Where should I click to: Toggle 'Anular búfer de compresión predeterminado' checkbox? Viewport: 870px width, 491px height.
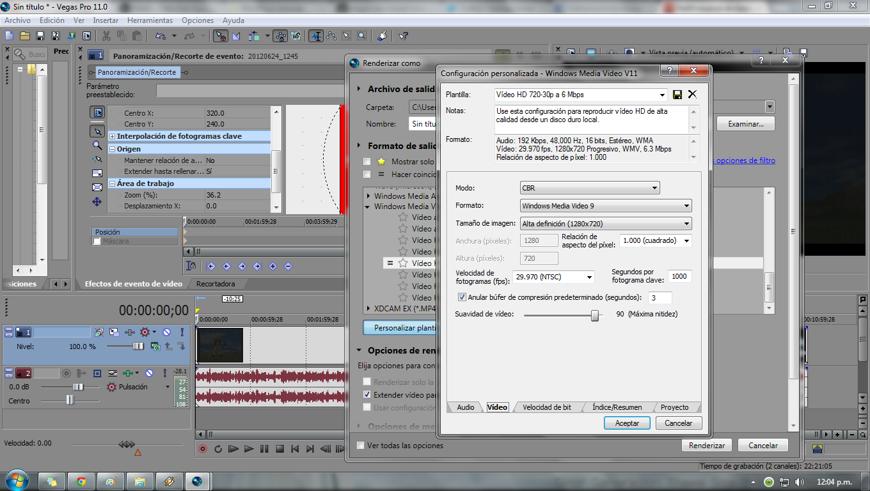[463, 297]
